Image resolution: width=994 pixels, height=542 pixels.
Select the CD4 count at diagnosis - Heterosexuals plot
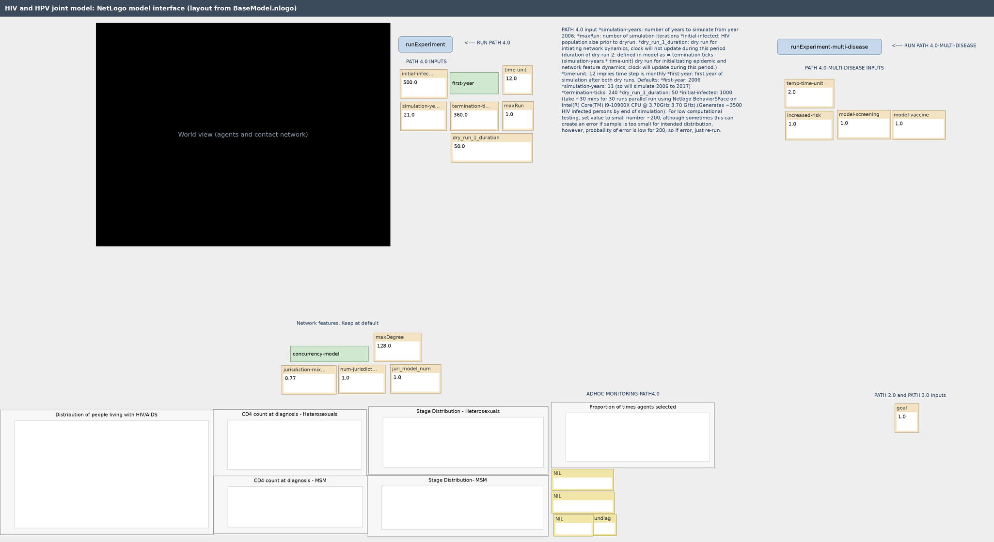[x=290, y=442]
